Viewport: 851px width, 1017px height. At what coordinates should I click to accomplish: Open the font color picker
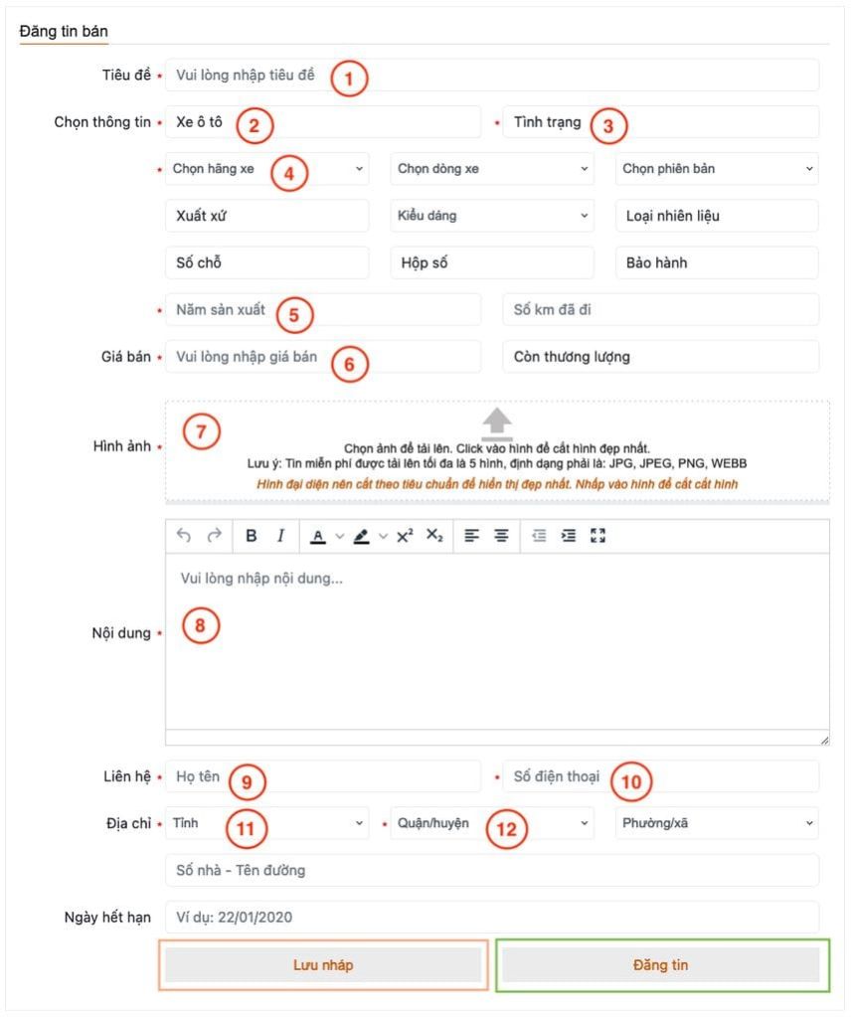[x=318, y=536]
